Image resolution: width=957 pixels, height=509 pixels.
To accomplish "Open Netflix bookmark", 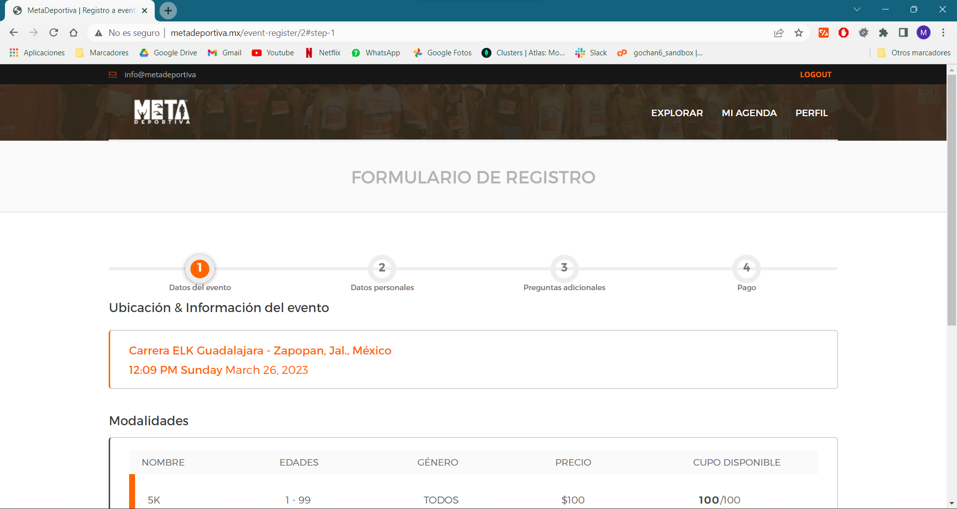I will tap(323, 53).
